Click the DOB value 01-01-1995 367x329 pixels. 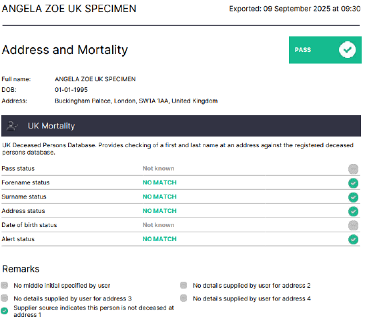[x=71, y=90]
